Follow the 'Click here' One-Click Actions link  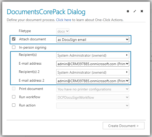point(64,20)
